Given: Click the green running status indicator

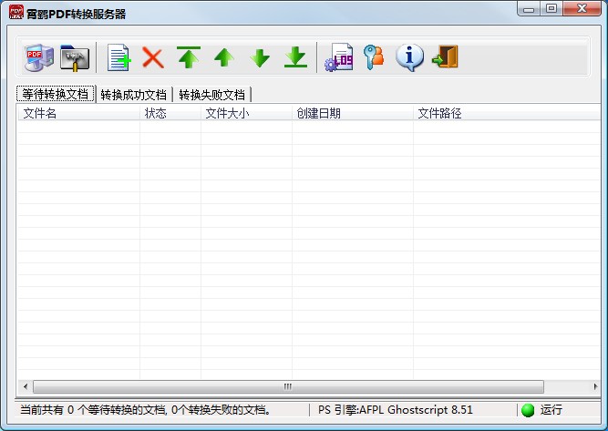Looking at the screenshot, I should pyautogui.click(x=528, y=410).
